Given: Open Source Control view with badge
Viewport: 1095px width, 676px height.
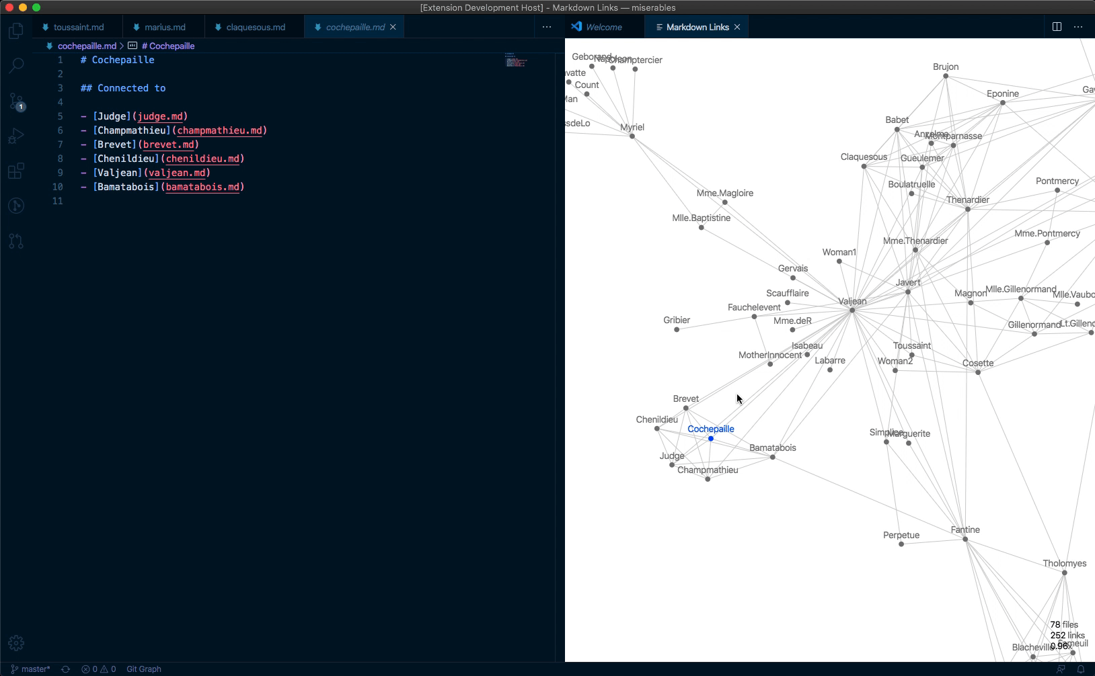Looking at the screenshot, I should coord(16,101).
